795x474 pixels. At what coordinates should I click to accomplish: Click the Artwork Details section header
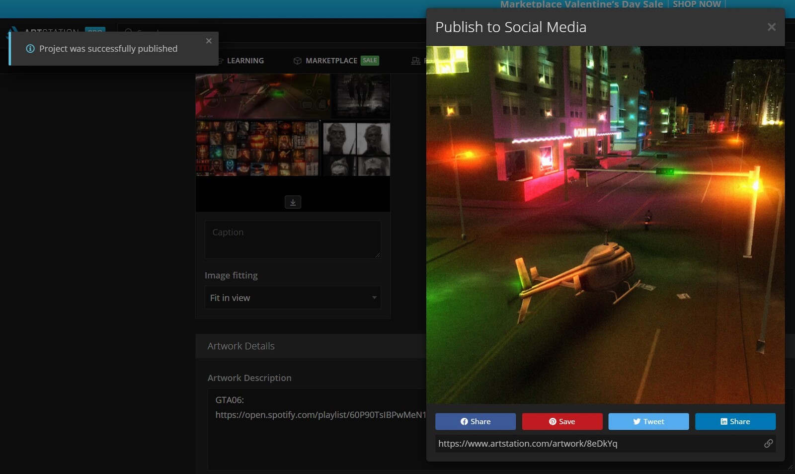click(311, 346)
